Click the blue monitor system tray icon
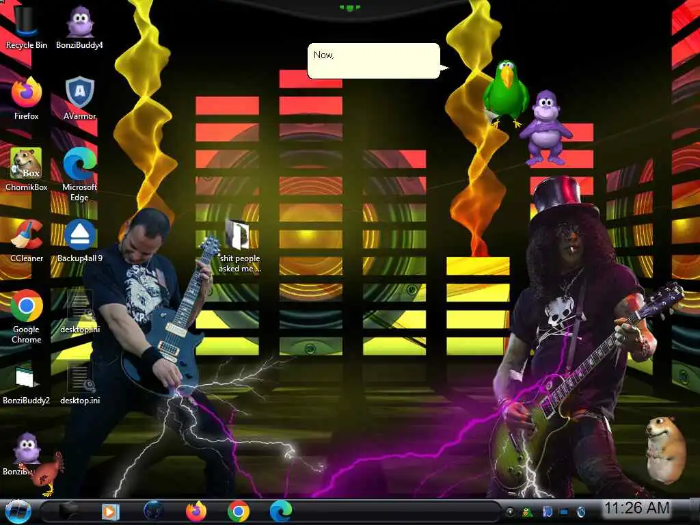 click(563, 511)
